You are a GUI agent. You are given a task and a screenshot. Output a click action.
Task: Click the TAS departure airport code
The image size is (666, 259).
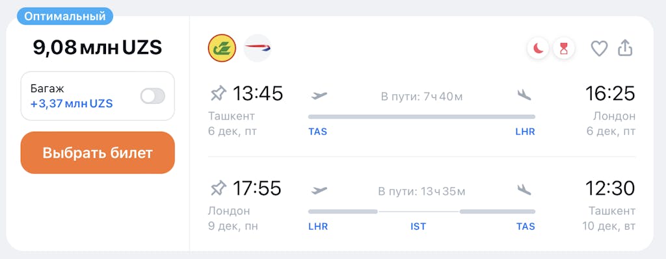click(x=317, y=132)
